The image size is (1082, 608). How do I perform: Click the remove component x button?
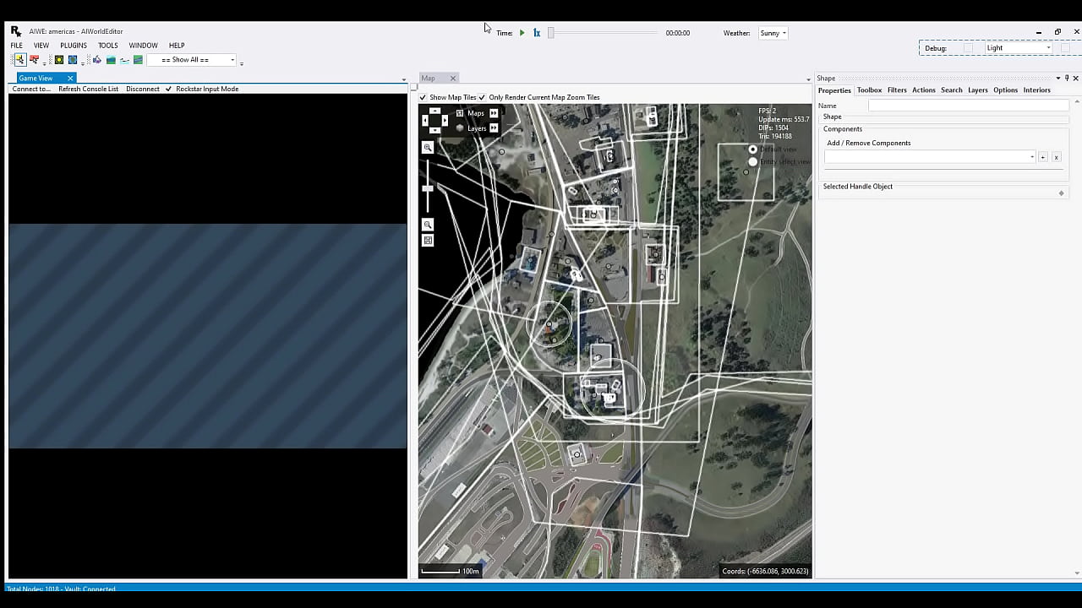click(1056, 157)
